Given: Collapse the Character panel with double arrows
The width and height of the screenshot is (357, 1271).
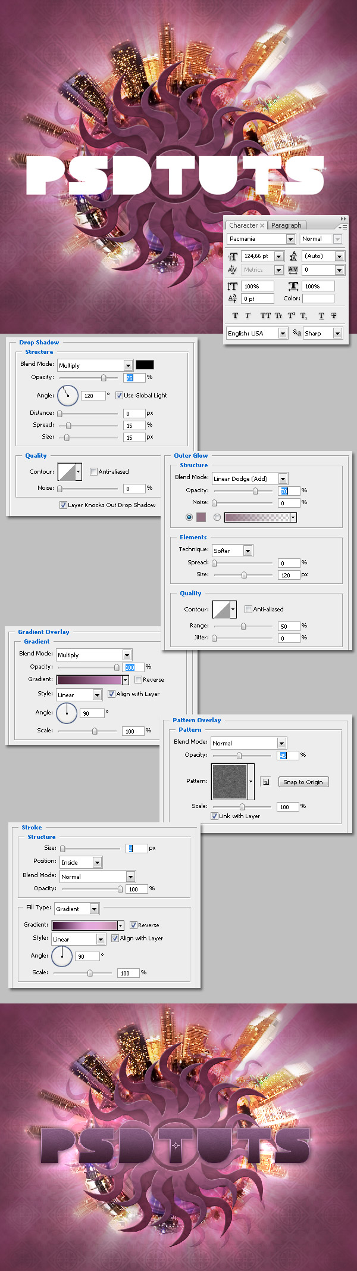Looking at the screenshot, I should 343,219.
